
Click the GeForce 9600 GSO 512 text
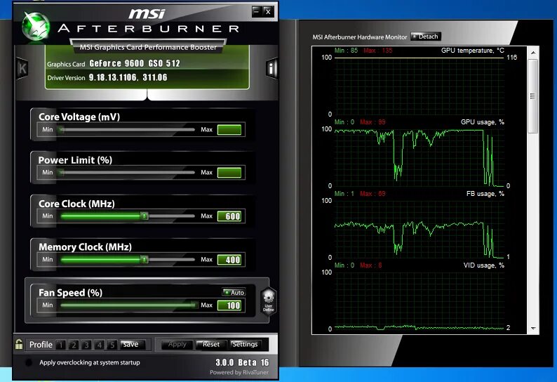135,63
